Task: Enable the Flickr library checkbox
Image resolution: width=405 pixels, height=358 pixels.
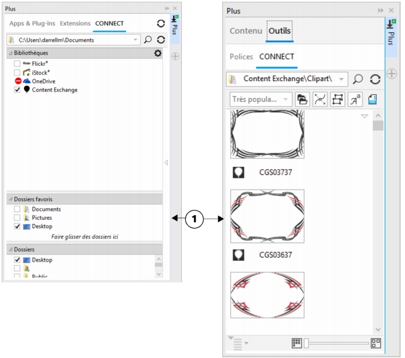Action: click(x=17, y=64)
